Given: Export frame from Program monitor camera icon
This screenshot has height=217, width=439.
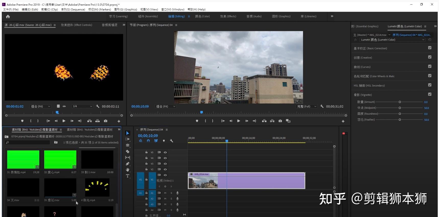Looking at the screenshot, I should 280,121.
